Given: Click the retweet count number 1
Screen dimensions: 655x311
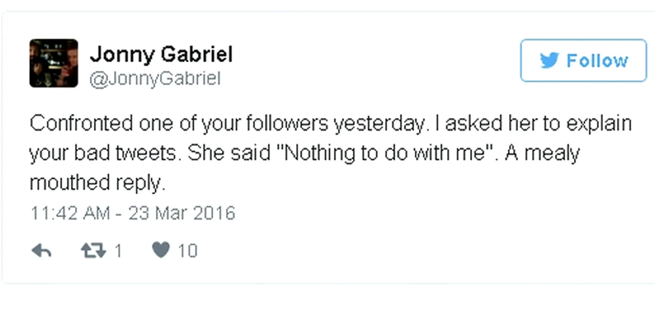Looking at the screenshot, I should pyautogui.click(x=118, y=251).
